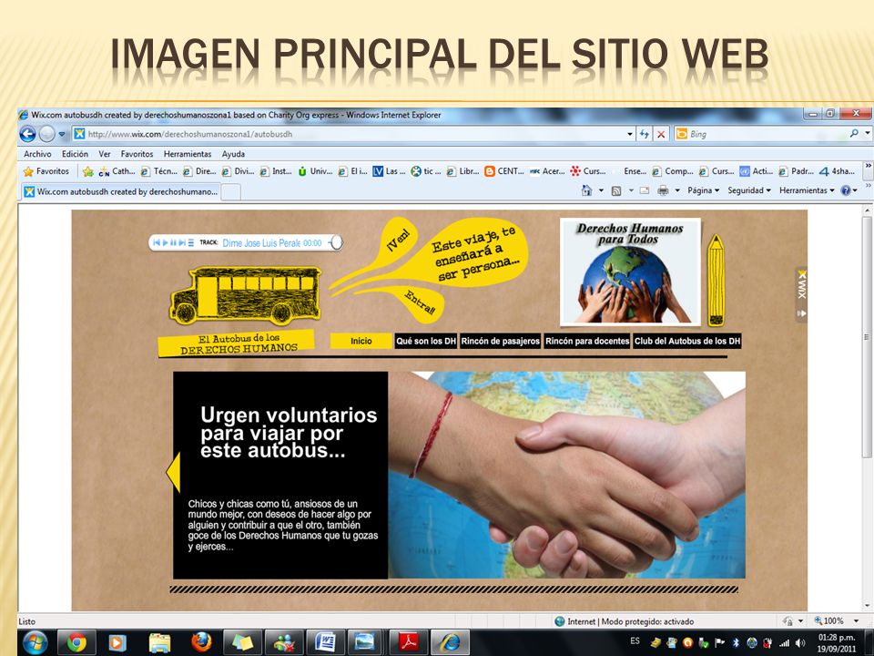Open the Home page icon in command bar
Image resolution: width=874 pixels, height=656 pixels.
(586, 190)
